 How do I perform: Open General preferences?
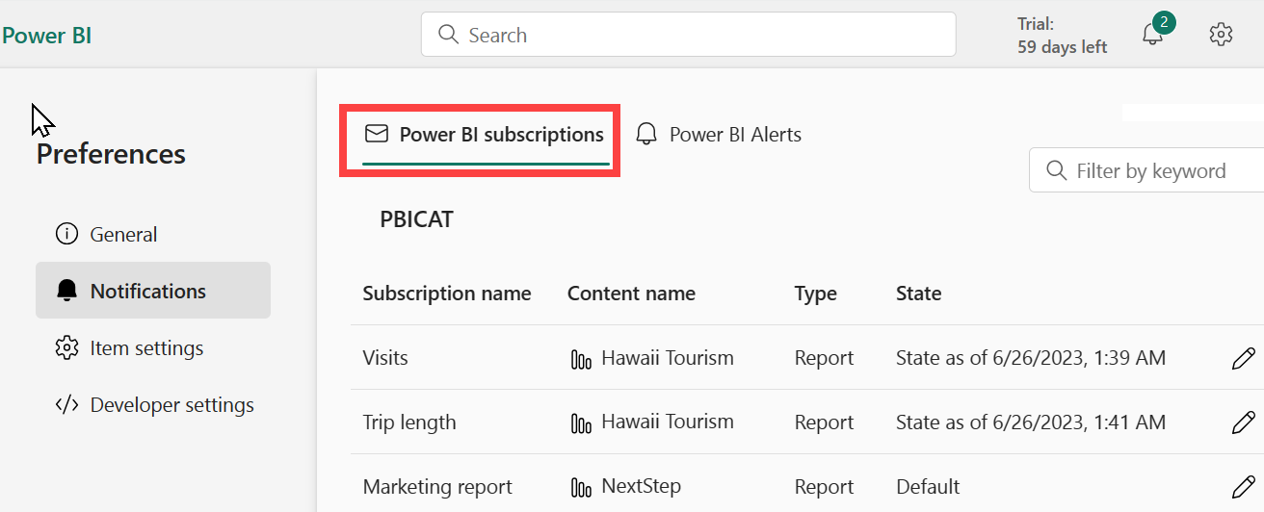122,234
